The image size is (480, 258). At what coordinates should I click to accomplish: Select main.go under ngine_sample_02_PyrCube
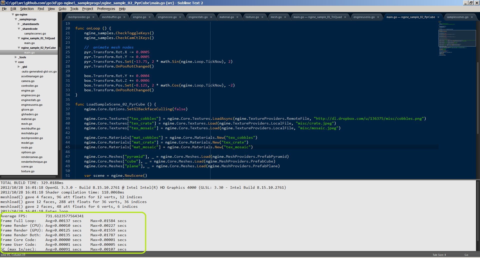point(29,52)
